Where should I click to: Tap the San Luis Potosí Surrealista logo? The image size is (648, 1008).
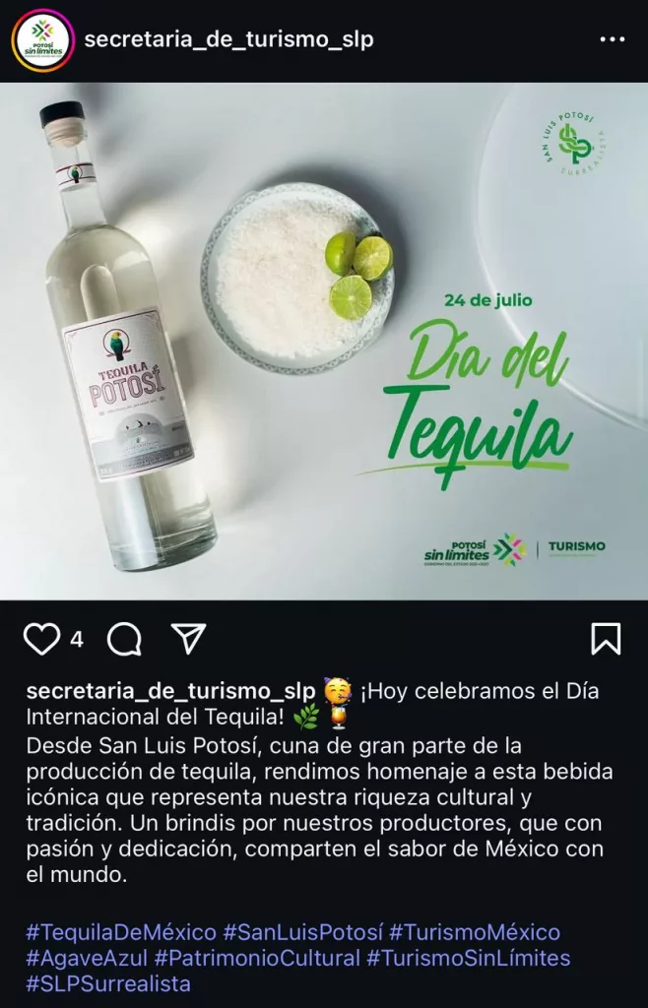pos(574,145)
